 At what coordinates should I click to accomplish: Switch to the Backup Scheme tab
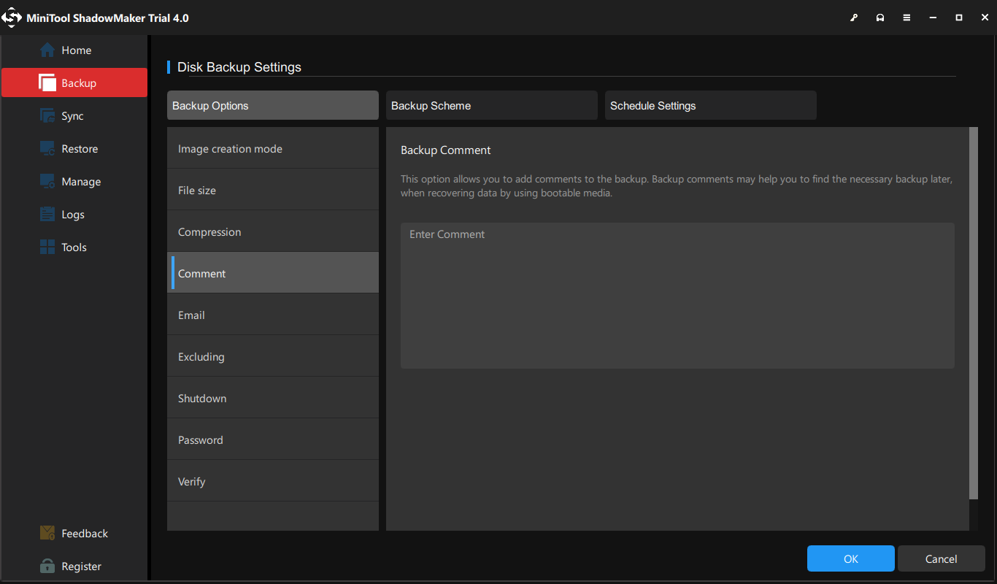coord(492,105)
